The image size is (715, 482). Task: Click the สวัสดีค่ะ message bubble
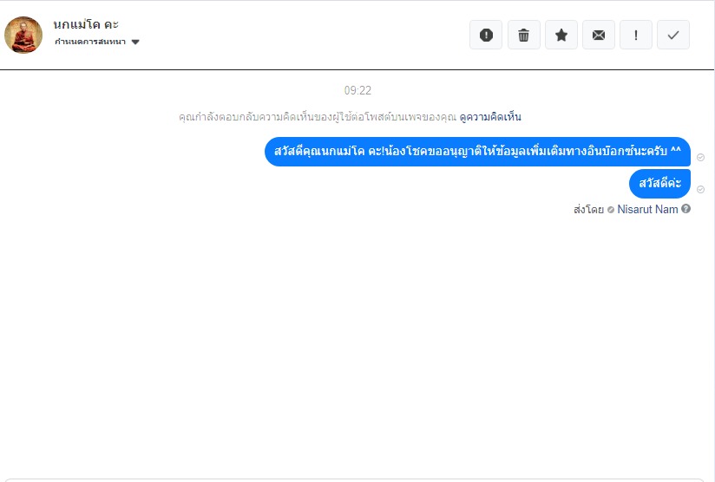point(659,184)
